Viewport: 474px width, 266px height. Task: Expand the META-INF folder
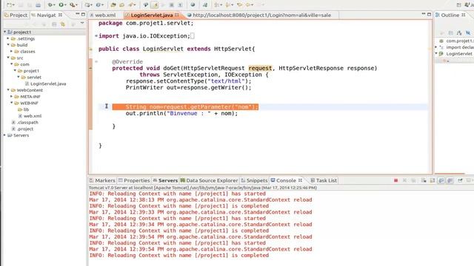click(12, 97)
